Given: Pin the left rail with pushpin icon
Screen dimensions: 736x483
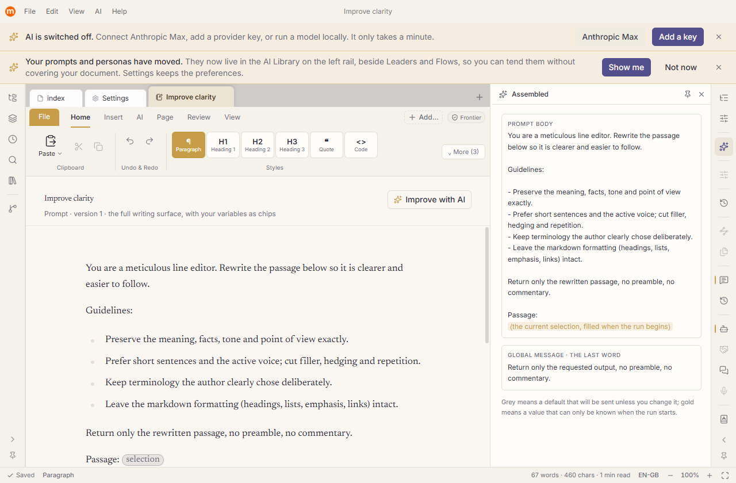Looking at the screenshot, I should point(13,455).
